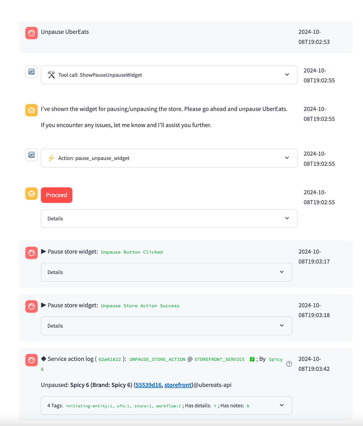Click the user avatar beside the Service action log

click(31, 360)
